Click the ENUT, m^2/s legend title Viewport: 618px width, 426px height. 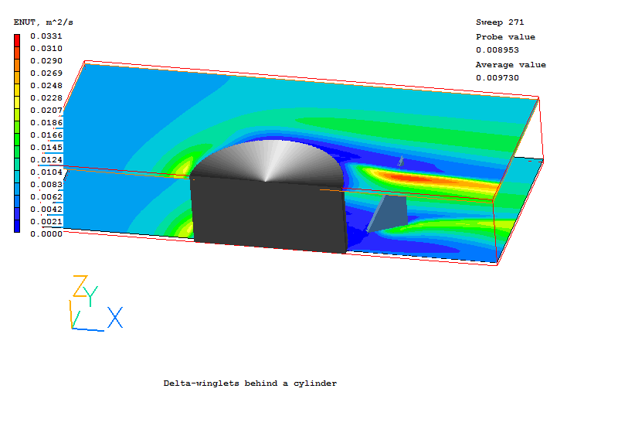point(43,22)
